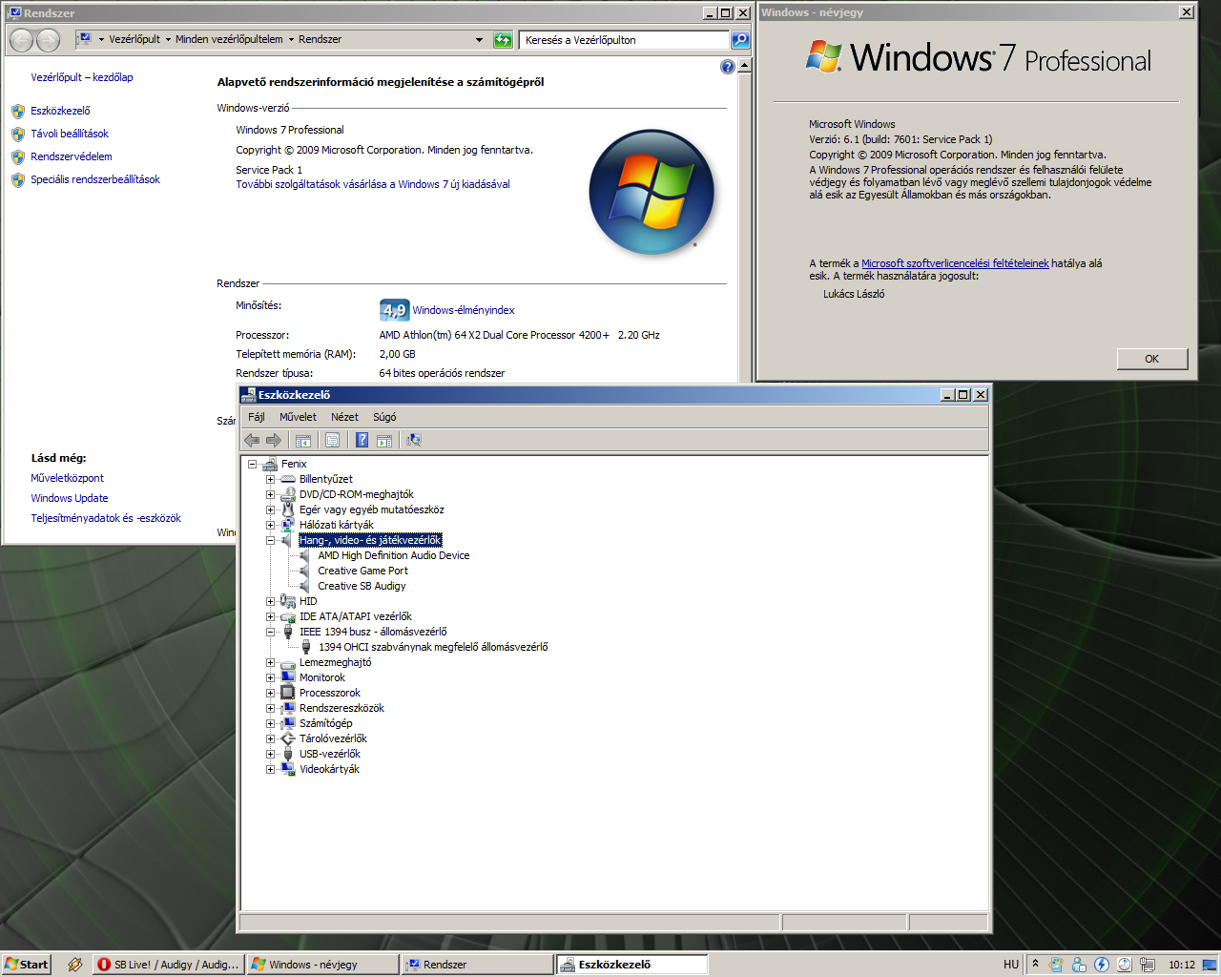Screen dimensions: 1221x977
Task: Toggle action pane icon in Eszközkezelő toolbar
Action: click(x=384, y=440)
